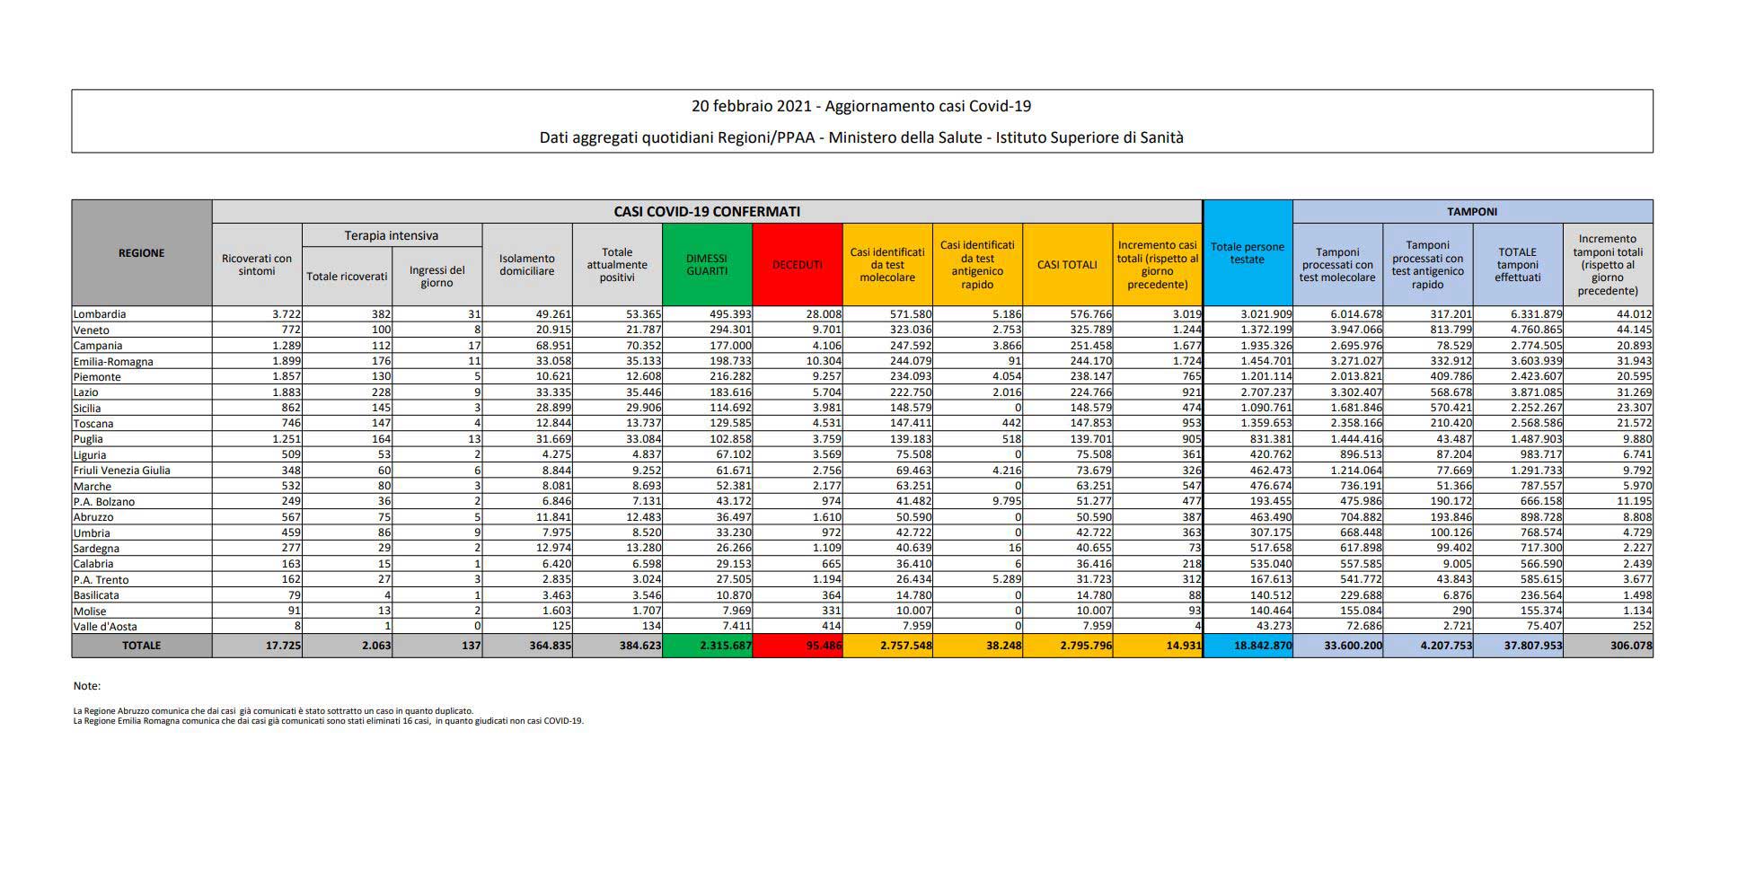Screen dimensions: 1755x880
Task: Click the title '20 febbraio 2021 - Aggiornamento casi Covid-19'
Action: (861, 106)
